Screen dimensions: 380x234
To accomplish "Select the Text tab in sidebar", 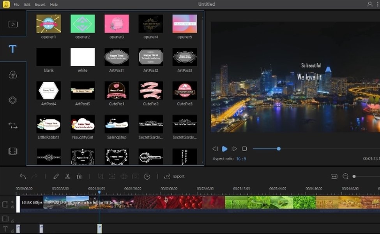I will coord(12,49).
